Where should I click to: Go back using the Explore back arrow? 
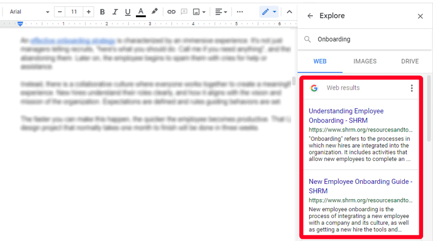pyautogui.click(x=310, y=16)
